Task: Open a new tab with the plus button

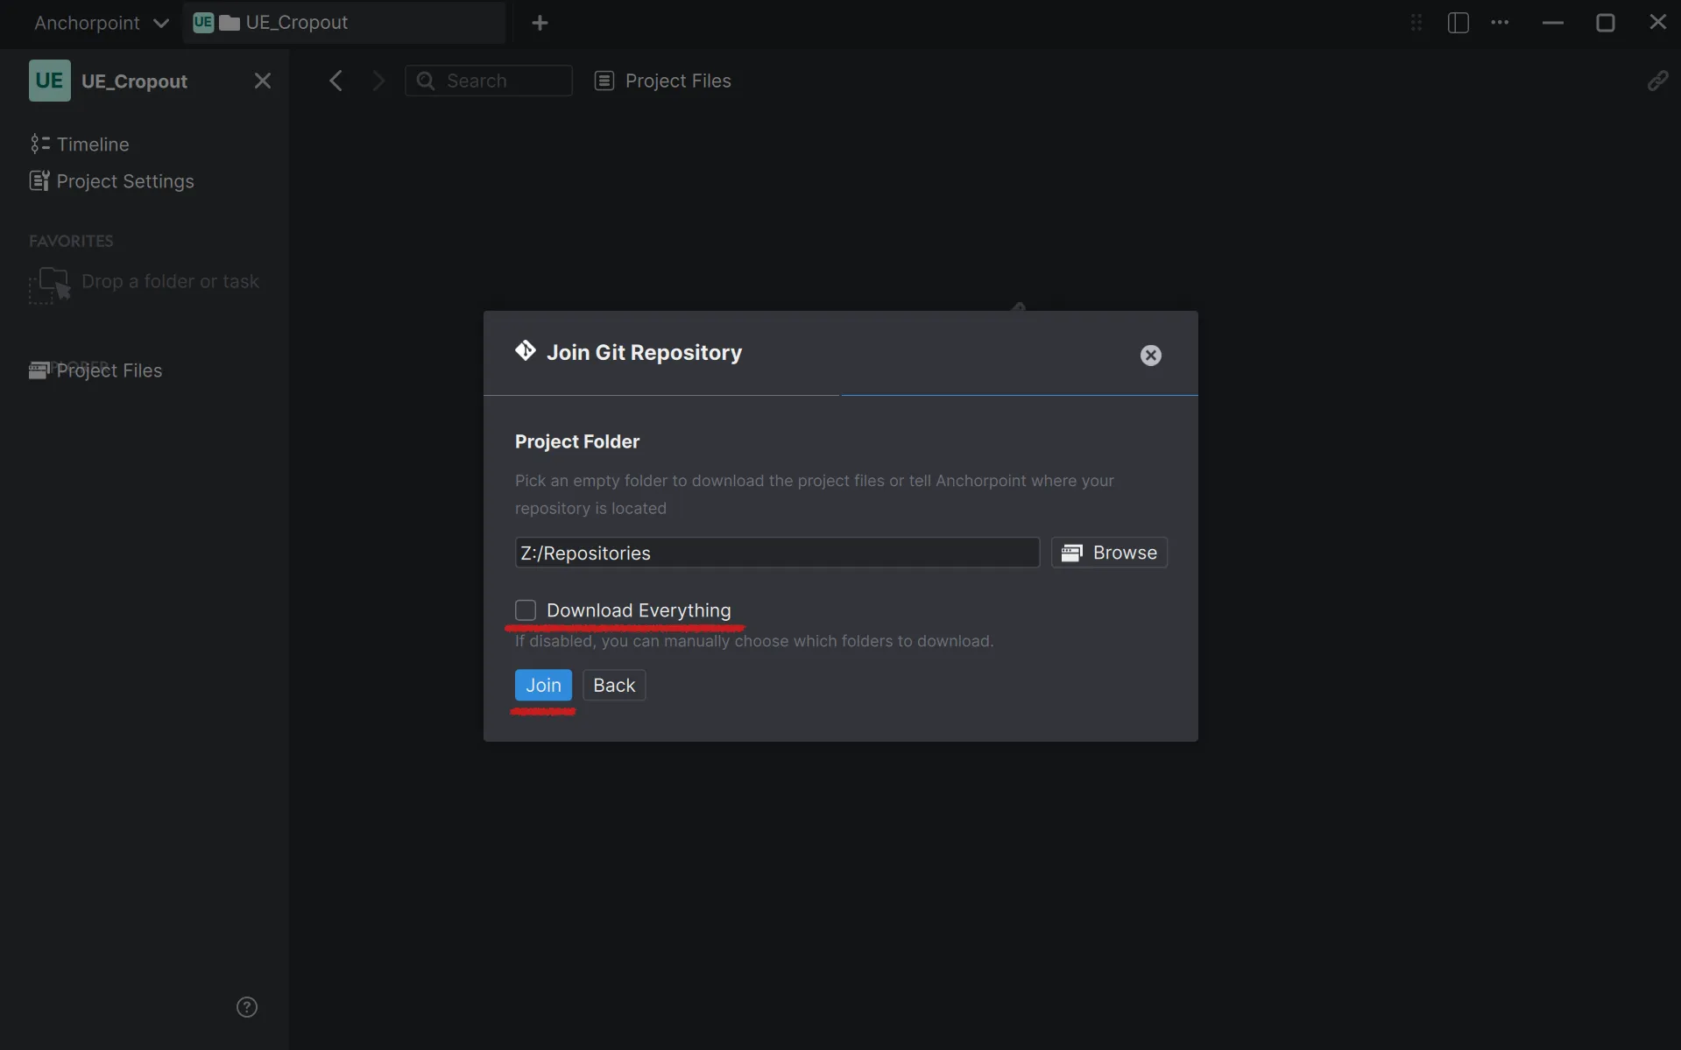Action: (x=541, y=23)
